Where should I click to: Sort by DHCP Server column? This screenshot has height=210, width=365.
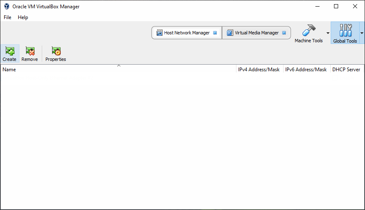pos(347,70)
